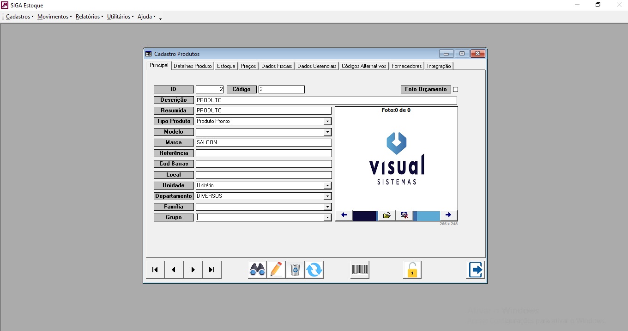Delete the product using the trash icon

click(295, 270)
